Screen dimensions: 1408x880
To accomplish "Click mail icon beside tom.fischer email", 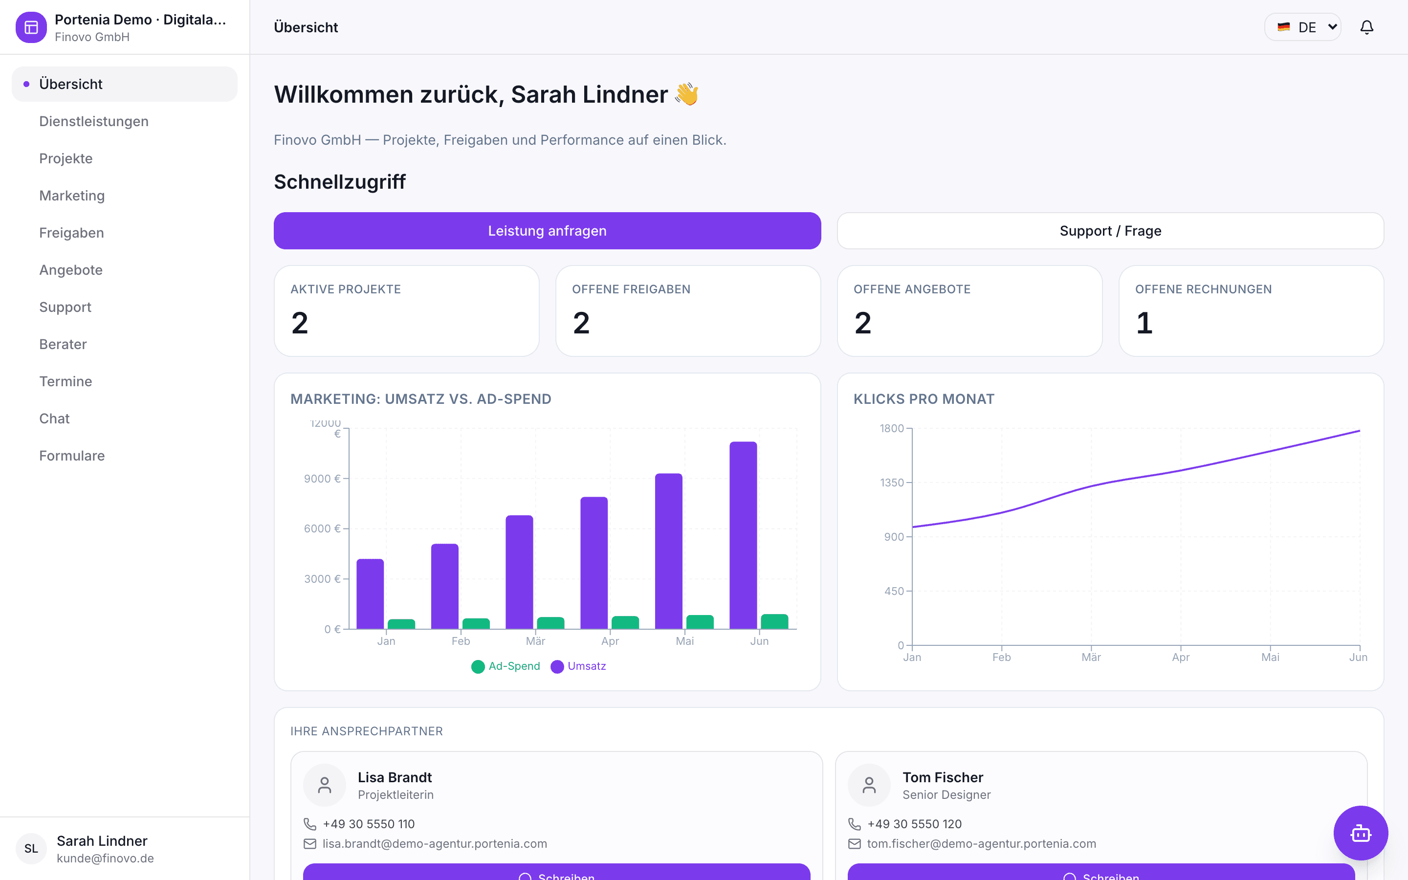I will click(855, 843).
